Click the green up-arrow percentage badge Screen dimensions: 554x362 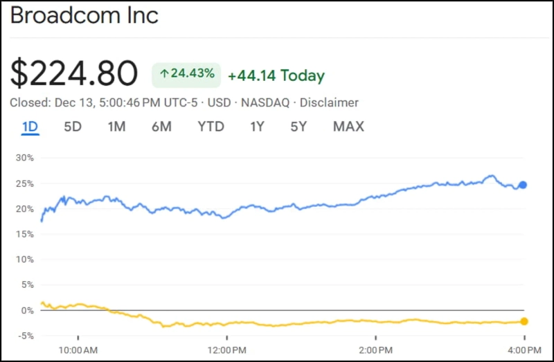click(x=186, y=75)
